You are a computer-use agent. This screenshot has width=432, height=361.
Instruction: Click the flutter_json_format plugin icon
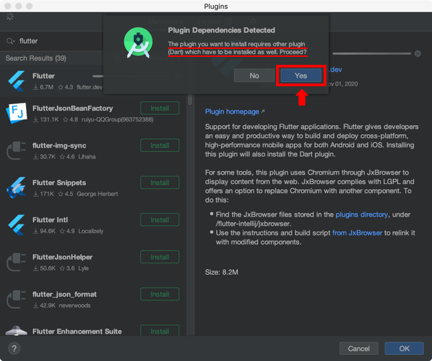[x=17, y=299]
